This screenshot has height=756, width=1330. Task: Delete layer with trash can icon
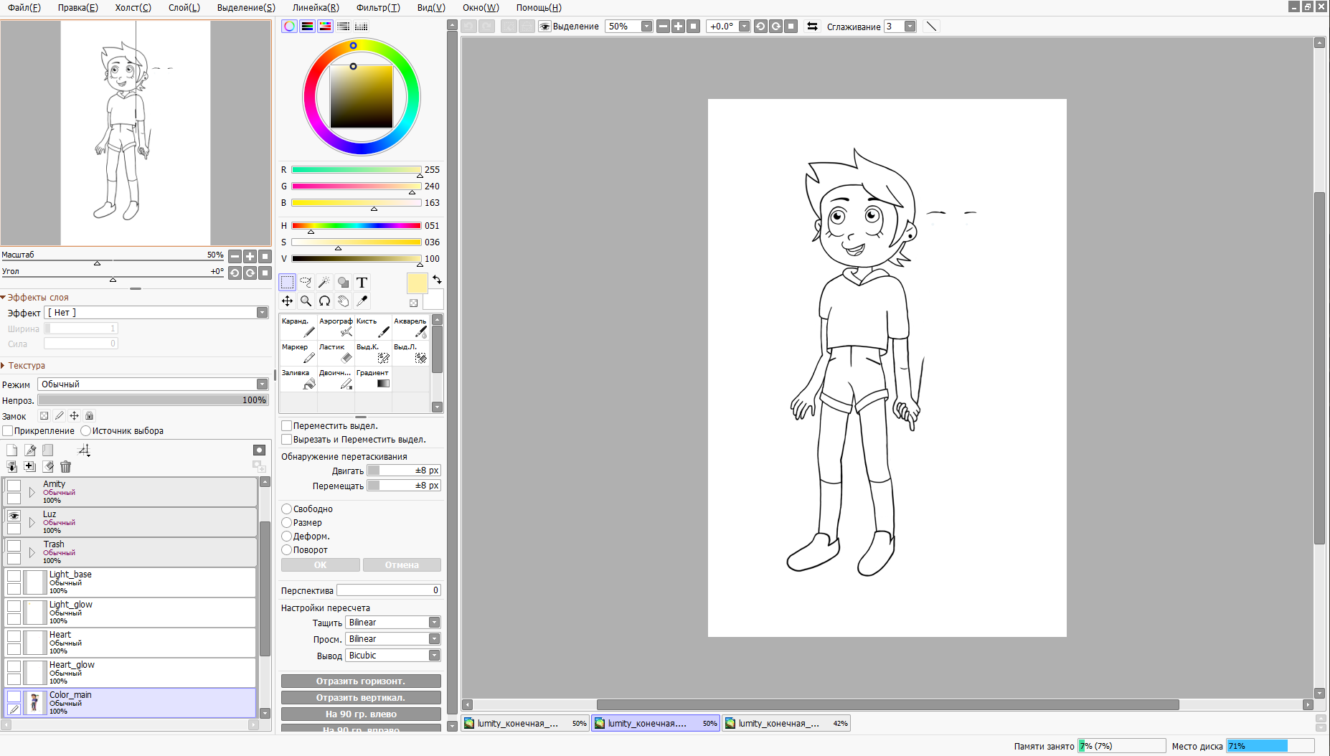66,467
